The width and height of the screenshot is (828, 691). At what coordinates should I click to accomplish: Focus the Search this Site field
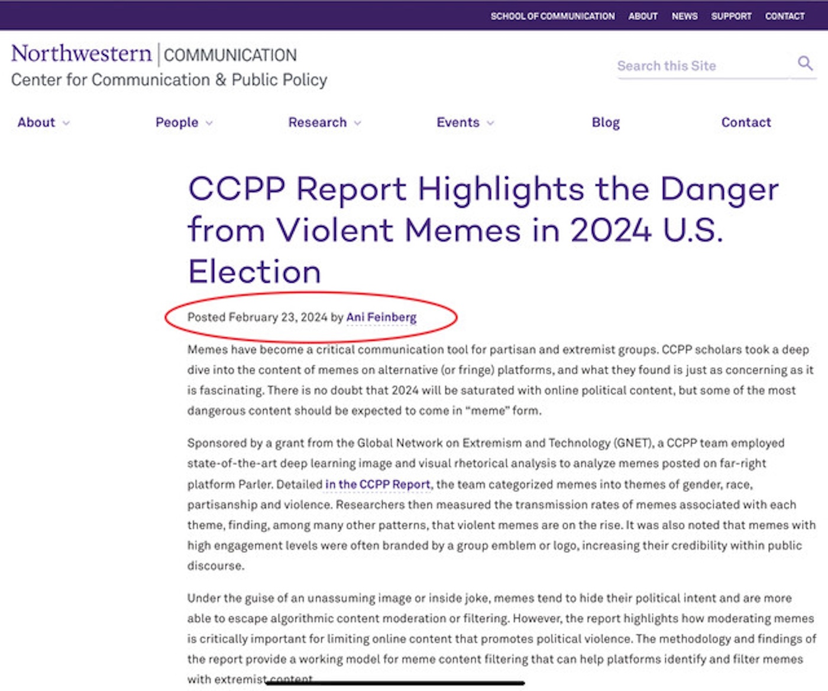point(701,66)
